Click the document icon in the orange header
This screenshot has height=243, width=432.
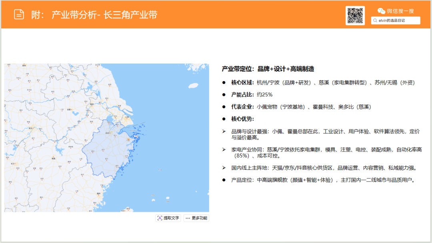click(x=19, y=14)
